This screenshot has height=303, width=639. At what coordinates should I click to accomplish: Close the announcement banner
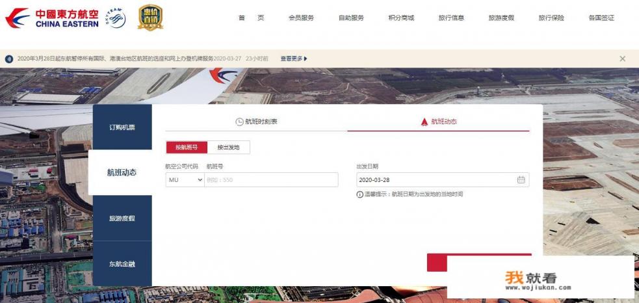coord(622,59)
